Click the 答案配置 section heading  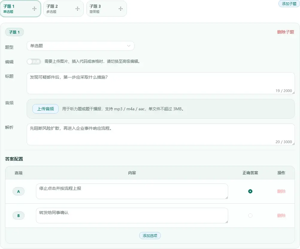pos(14,159)
